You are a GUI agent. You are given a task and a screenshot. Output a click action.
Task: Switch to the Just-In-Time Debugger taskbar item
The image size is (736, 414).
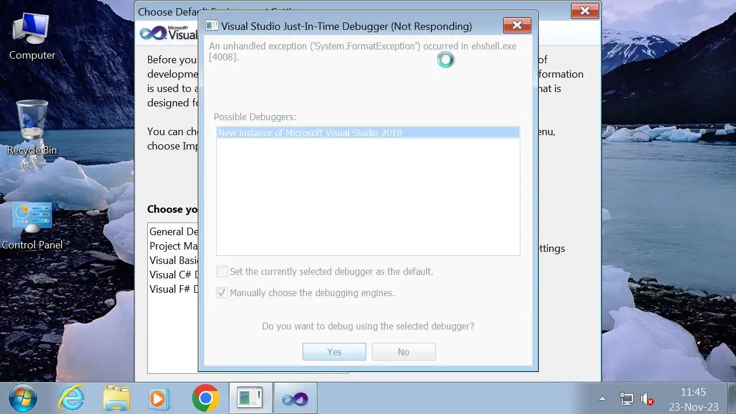(250, 398)
